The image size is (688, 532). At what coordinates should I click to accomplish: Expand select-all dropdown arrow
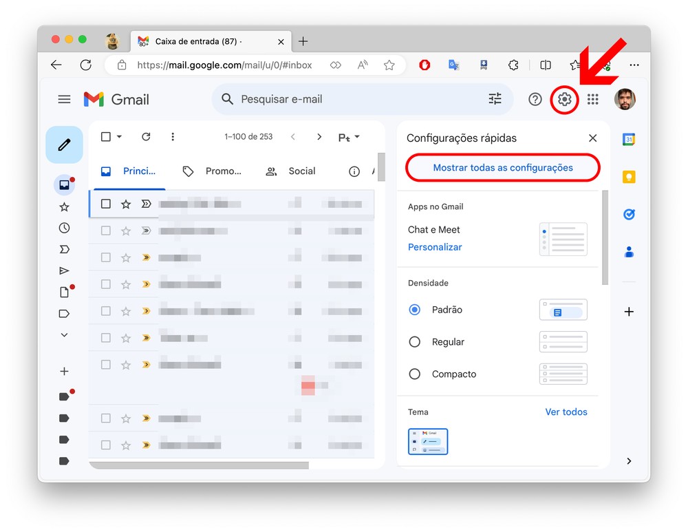click(119, 136)
